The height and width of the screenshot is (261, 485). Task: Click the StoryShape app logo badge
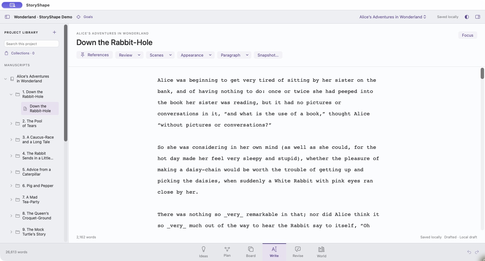coord(12,5)
